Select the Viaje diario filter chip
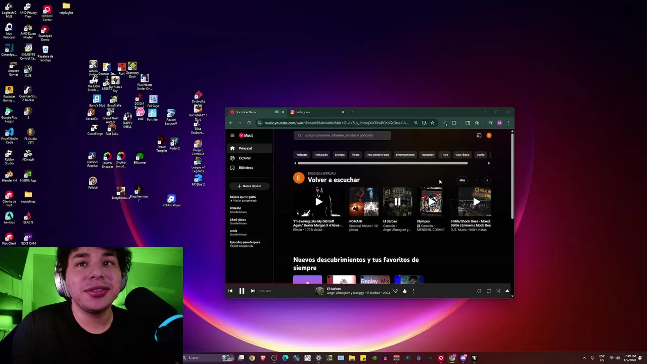This screenshot has width=647, height=364. click(462, 155)
